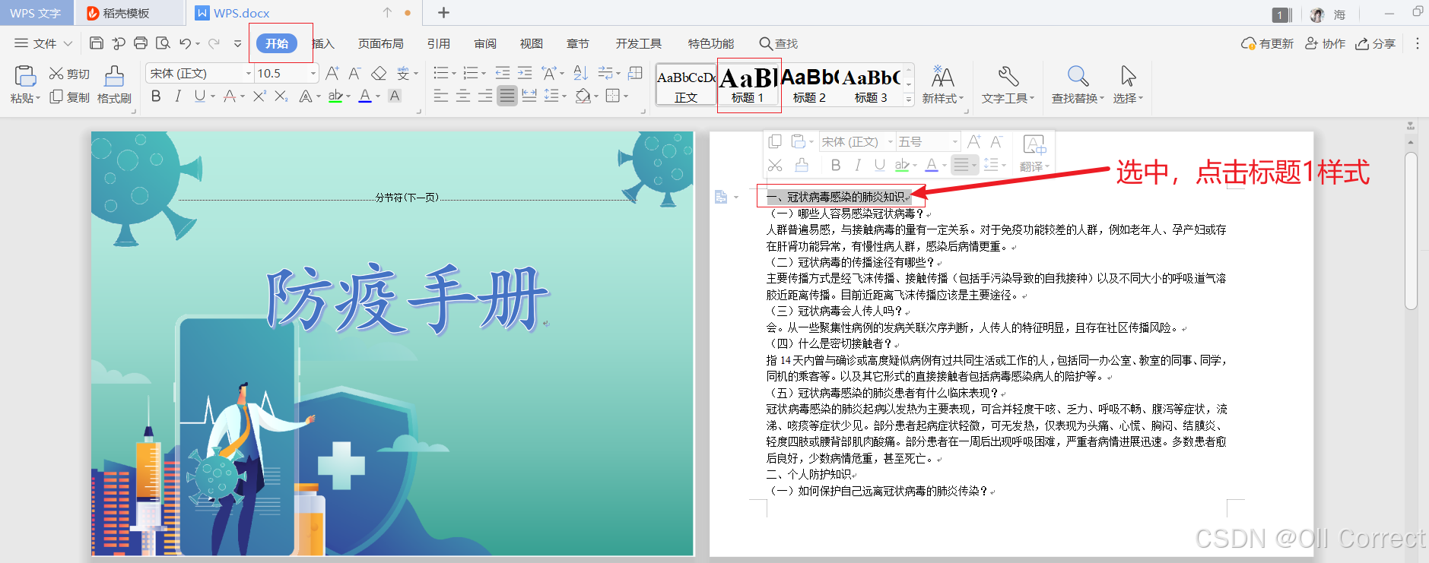Toggle Superscript formatting

click(259, 96)
